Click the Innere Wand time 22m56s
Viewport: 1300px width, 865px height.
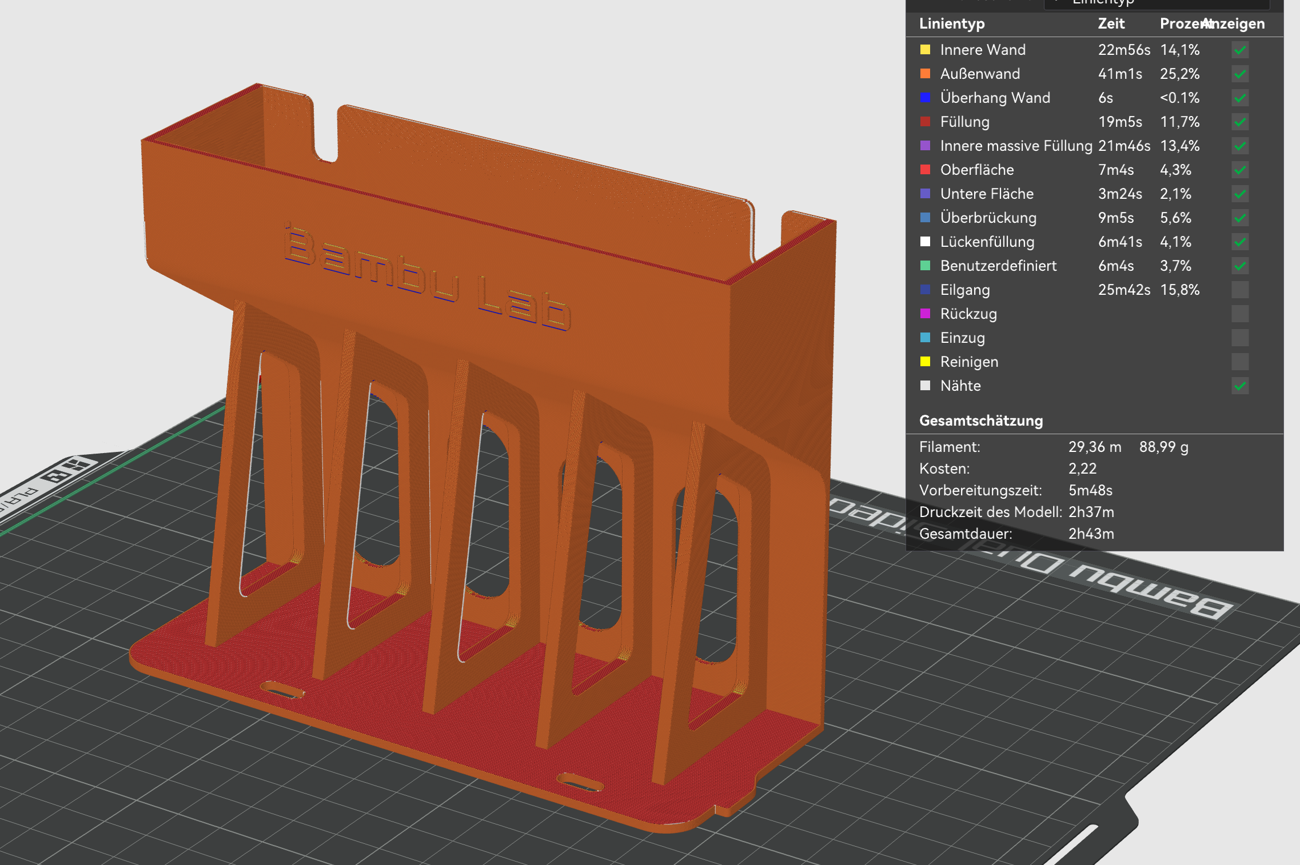[x=1124, y=50]
